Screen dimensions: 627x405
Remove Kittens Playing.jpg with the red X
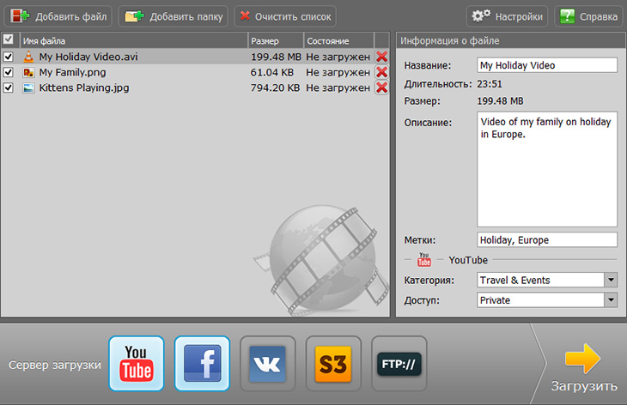tap(382, 88)
